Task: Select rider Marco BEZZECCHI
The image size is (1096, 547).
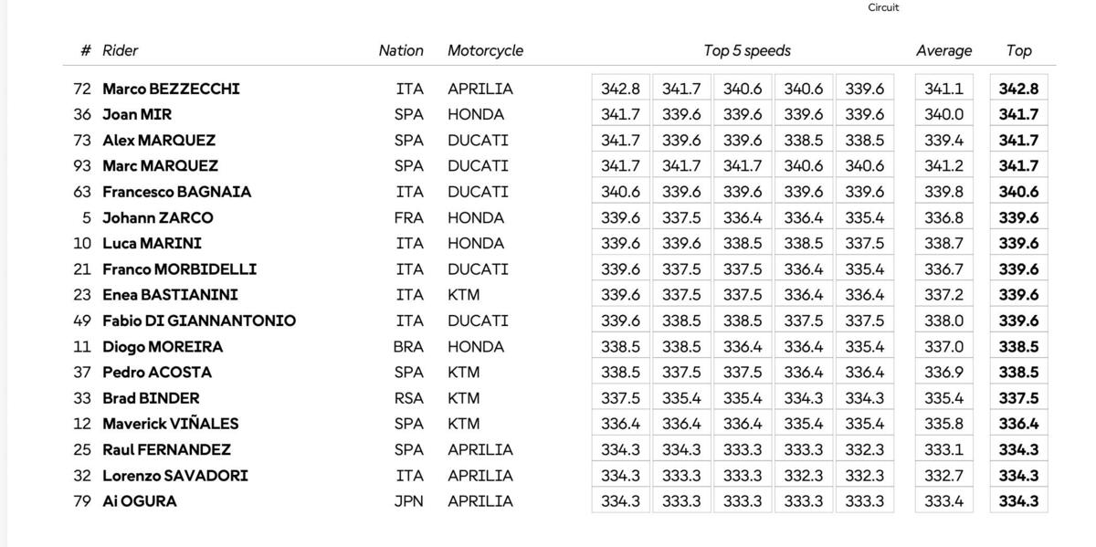Action: [x=171, y=89]
